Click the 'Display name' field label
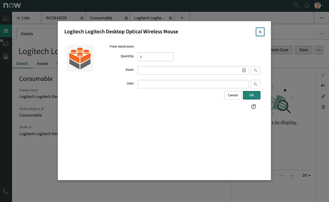The width and height of the screenshot is (329, 202). tap(29, 90)
